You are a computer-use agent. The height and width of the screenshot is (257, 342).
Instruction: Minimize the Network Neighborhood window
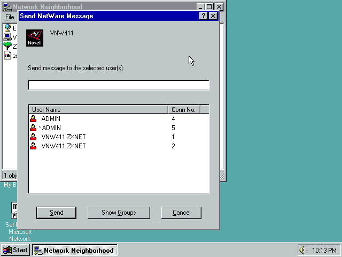pos(200,7)
